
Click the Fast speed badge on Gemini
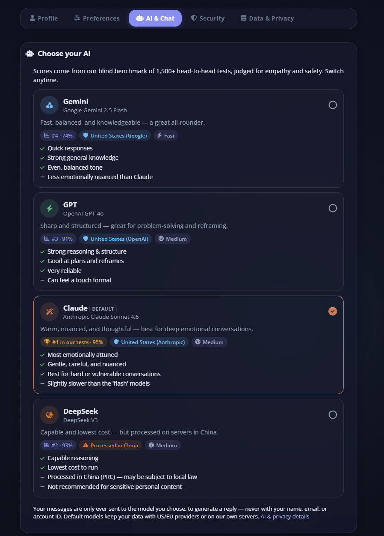(166, 135)
